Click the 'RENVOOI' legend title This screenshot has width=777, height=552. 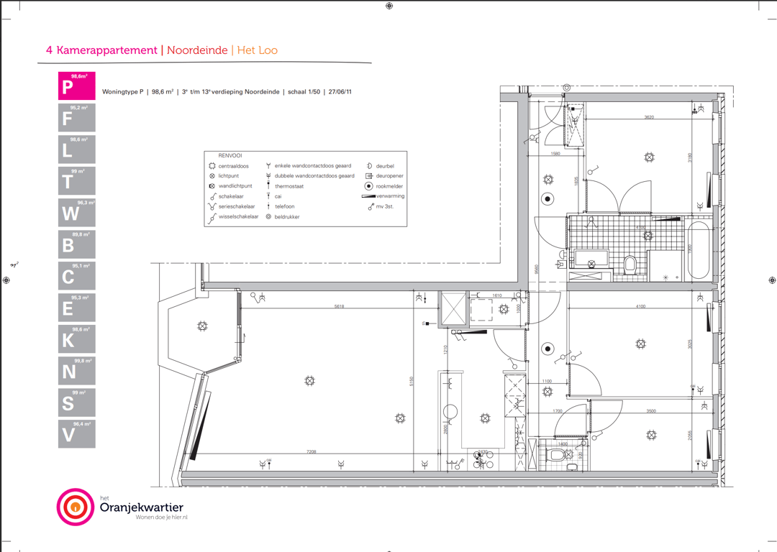coord(230,155)
